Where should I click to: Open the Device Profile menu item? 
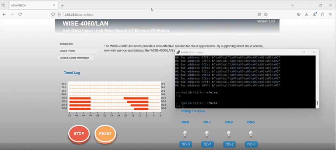coord(67,51)
